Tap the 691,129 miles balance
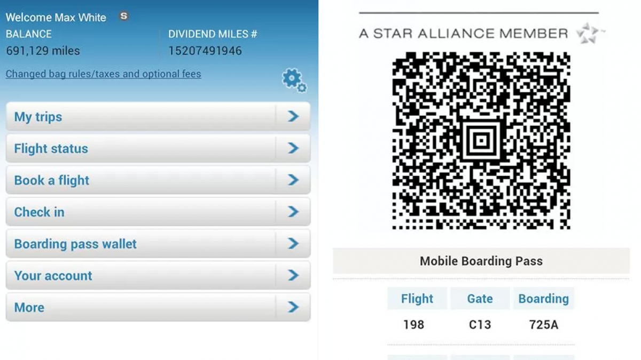641x360 pixels. pos(43,51)
